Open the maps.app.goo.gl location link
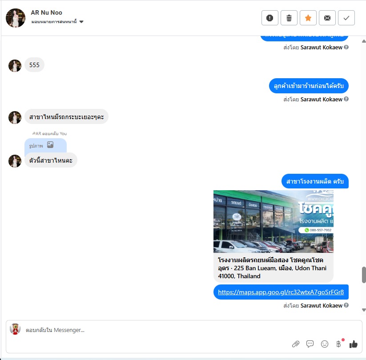The width and height of the screenshot is (366, 360). click(281, 292)
